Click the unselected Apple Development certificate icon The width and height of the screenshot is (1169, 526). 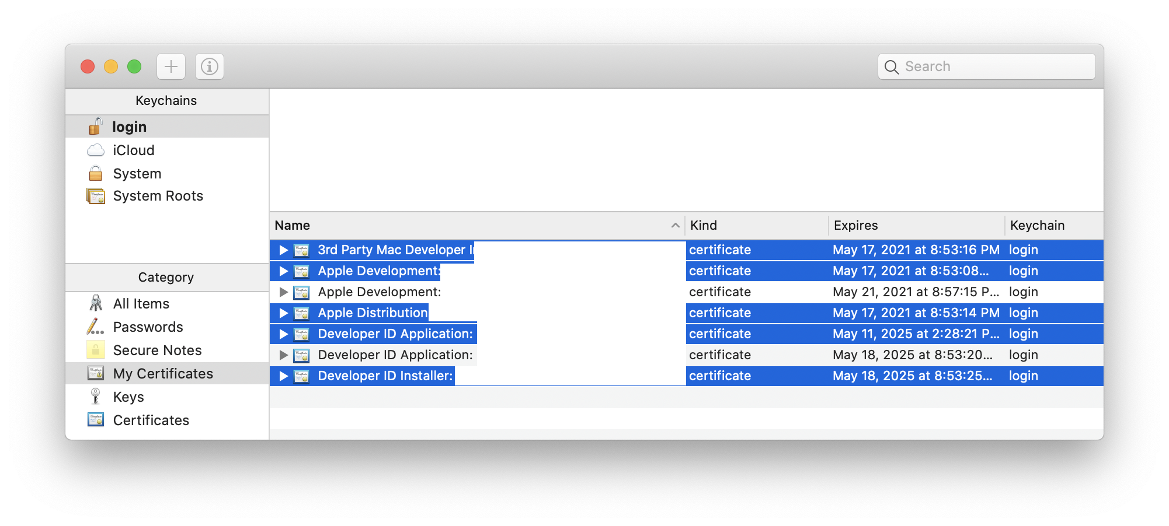(x=301, y=292)
